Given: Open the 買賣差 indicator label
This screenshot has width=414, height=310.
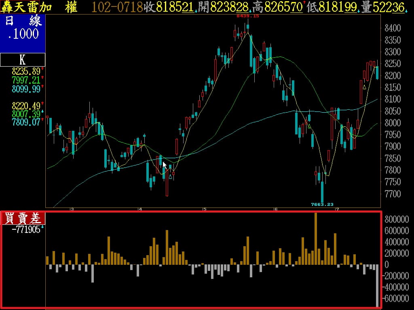Looking at the screenshot, I should tap(23, 218).
